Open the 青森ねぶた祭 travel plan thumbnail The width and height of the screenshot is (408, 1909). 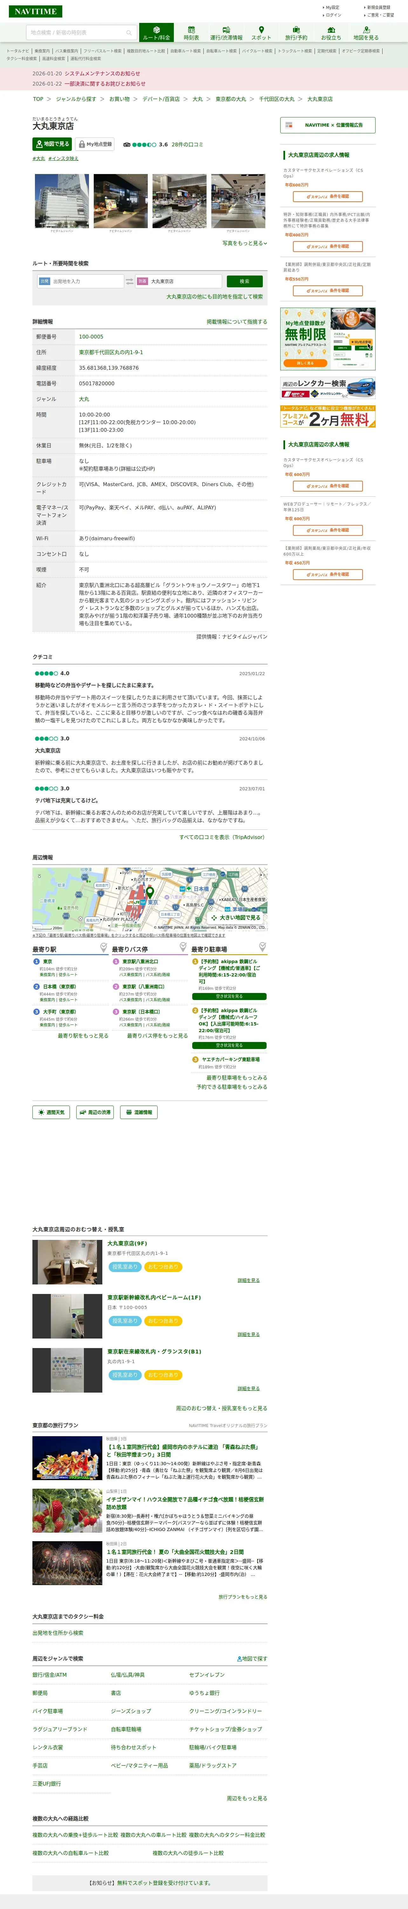click(x=67, y=1458)
